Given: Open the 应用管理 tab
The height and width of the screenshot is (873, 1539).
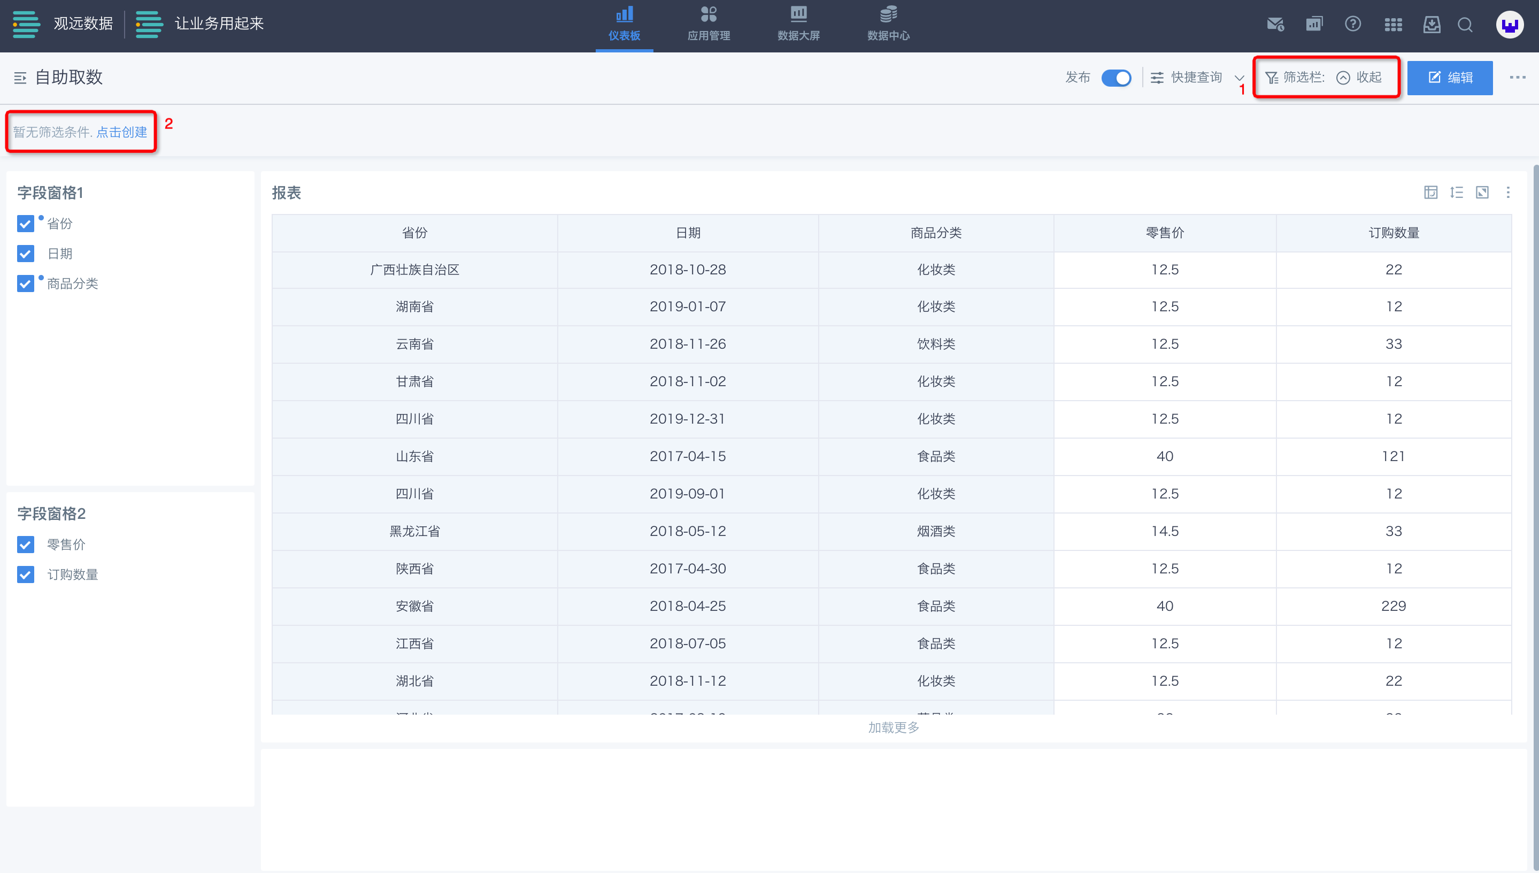Looking at the screenshot, I should pyautogui.click(x=709, y=24).
